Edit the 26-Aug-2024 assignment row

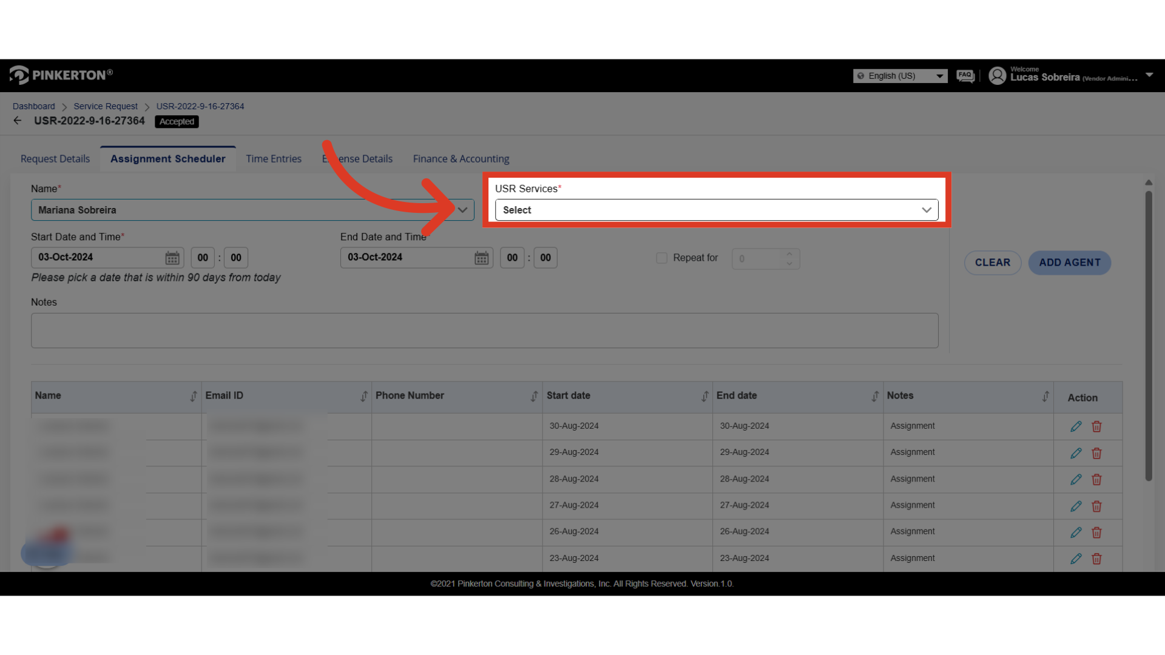point(1076,532)
